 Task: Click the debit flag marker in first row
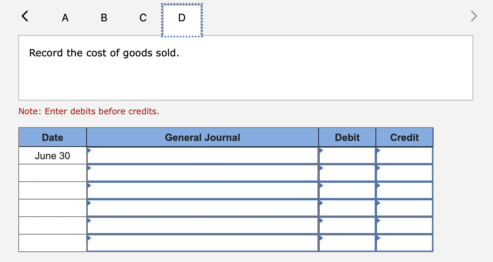pyautogui.click(x=321, y=150)
